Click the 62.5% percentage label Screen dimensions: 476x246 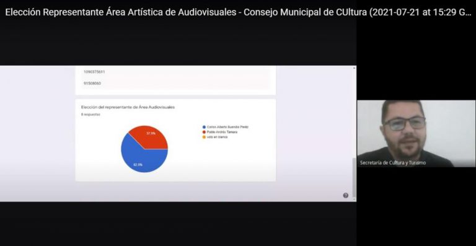tap(138, 165)
